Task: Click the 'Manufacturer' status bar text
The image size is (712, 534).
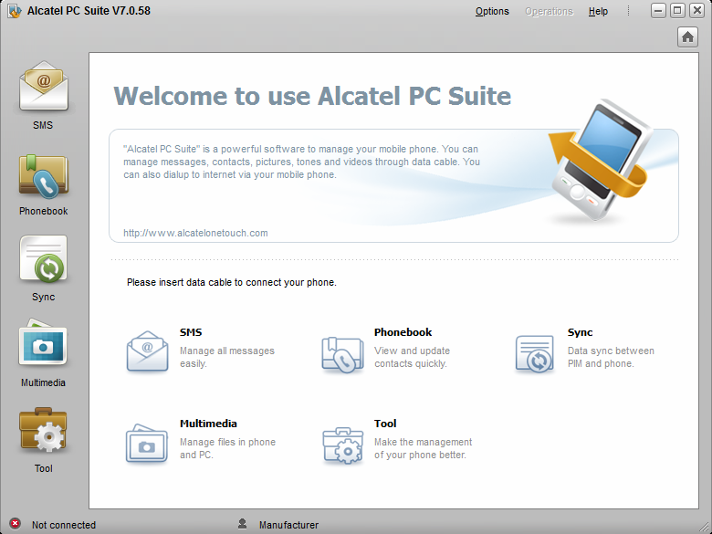Action: pos(288,525)
